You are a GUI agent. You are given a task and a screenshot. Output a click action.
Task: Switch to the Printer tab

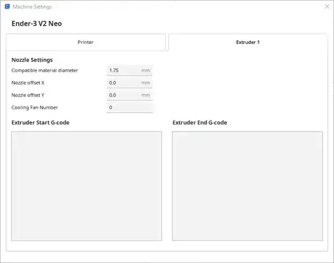tap(86, 42)
